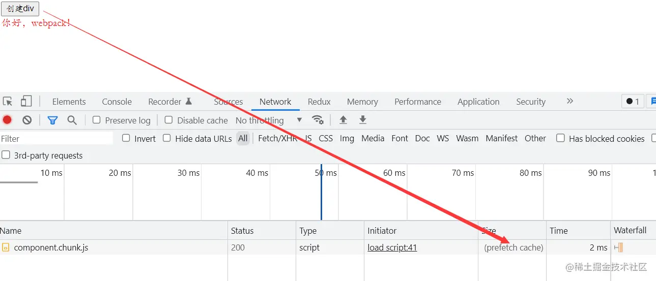Open the Application tab
Image resolution: width=656 pixels, height=281 pixels.
point(478,102)
